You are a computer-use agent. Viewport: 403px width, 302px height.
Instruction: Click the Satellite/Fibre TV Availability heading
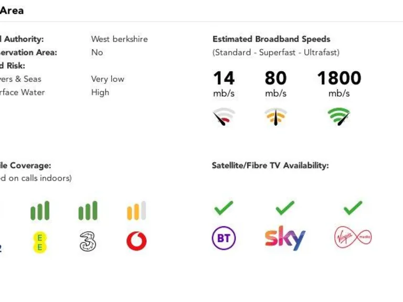(x=270, y=166)
